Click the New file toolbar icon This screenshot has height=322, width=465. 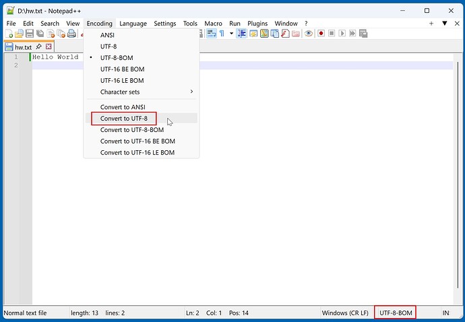pos(9,34)
